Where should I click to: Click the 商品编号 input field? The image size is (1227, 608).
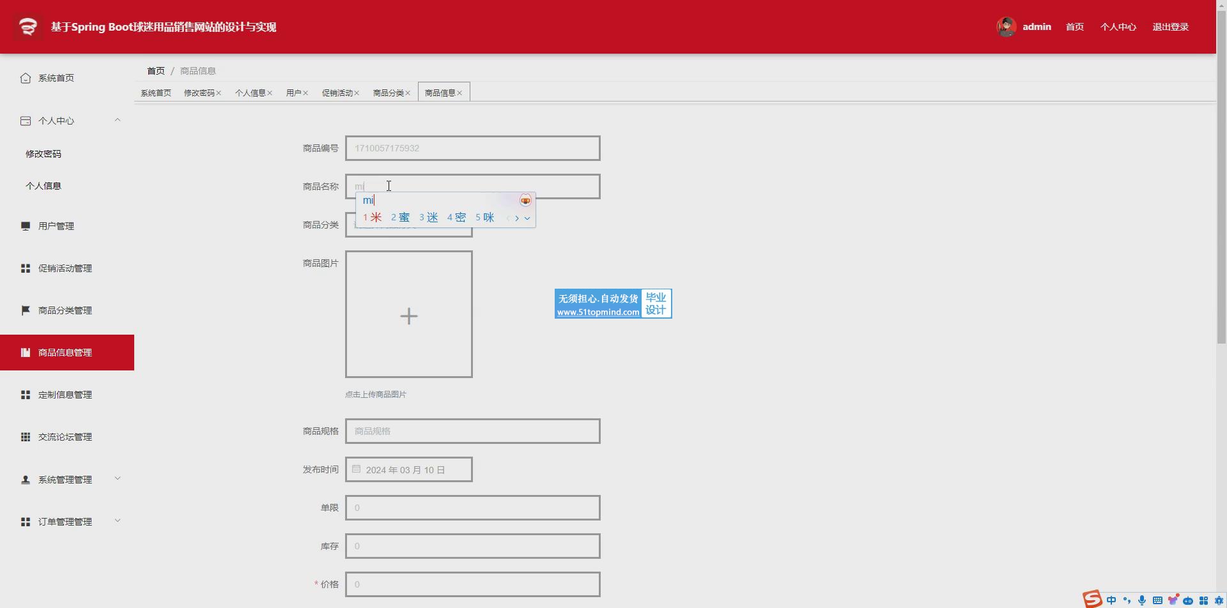pos(473,148)
